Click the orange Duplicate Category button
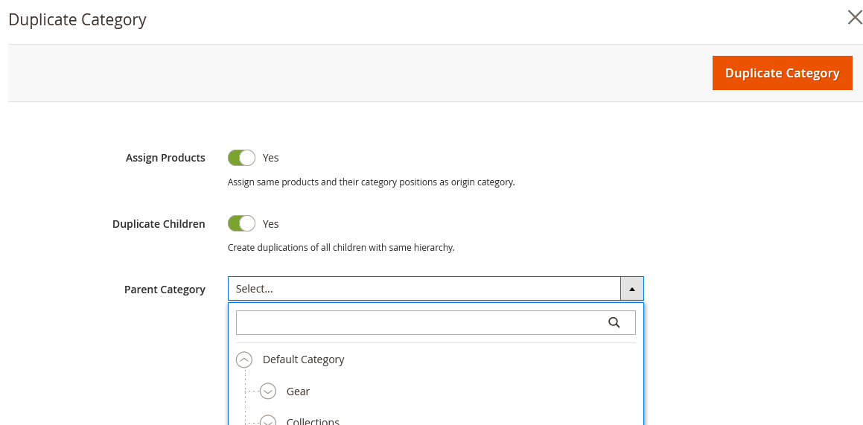863x425 pixels. [x=782, y=73]
